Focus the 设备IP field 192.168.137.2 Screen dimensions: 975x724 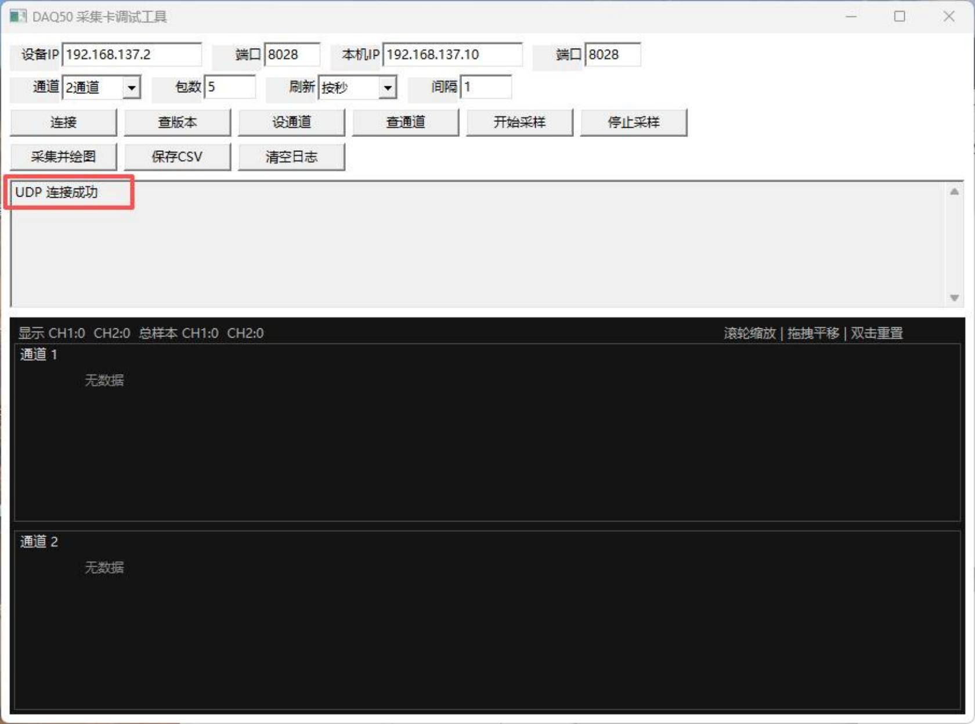[132, 55]
